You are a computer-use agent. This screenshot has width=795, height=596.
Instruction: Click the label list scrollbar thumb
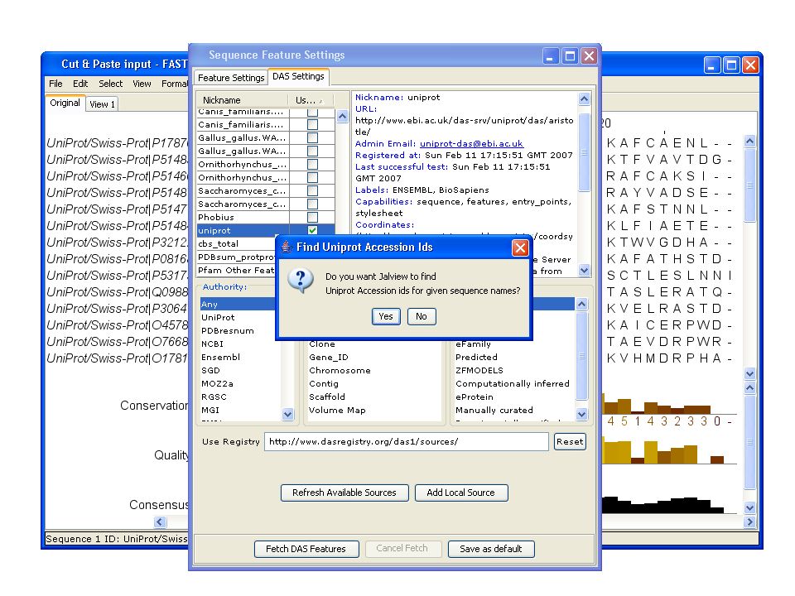coord(581,356)
